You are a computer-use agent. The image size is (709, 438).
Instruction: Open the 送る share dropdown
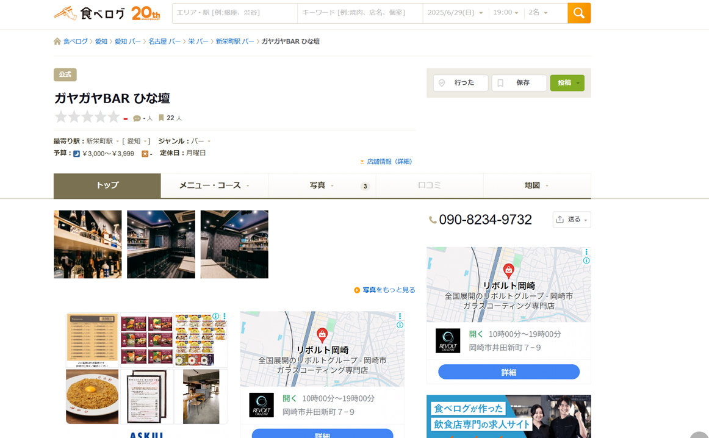coord(572,220)
